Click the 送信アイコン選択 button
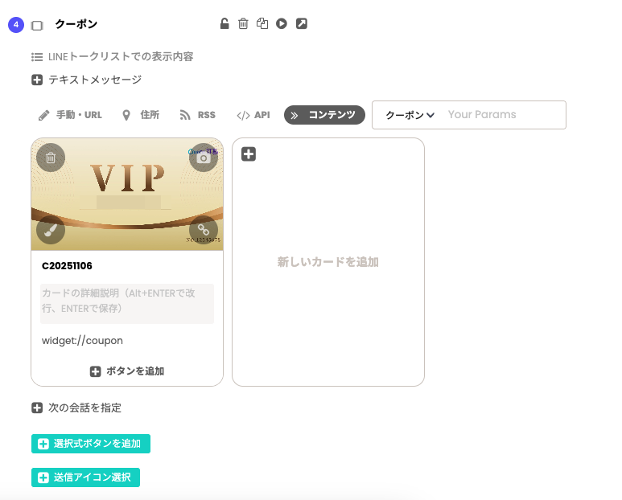Screen dimensions: 622x500 point(86,477)
